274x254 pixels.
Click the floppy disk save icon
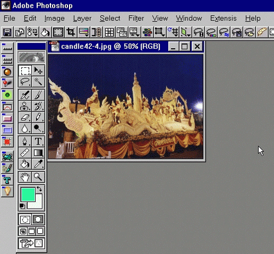coord(7,32)
